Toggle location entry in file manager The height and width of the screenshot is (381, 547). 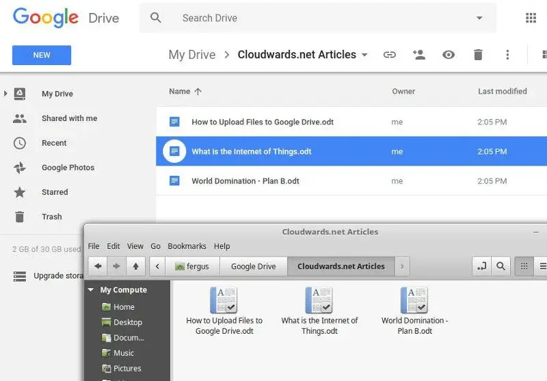pyautogui.click(x=481, y=266)
